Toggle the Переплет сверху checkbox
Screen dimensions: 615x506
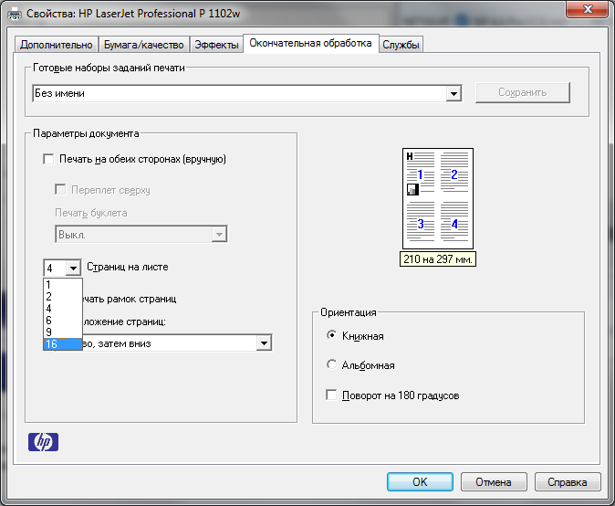(x=60, y=190)
